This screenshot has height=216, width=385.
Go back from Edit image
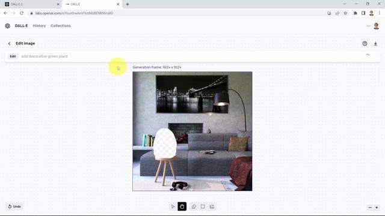(10, 44)
